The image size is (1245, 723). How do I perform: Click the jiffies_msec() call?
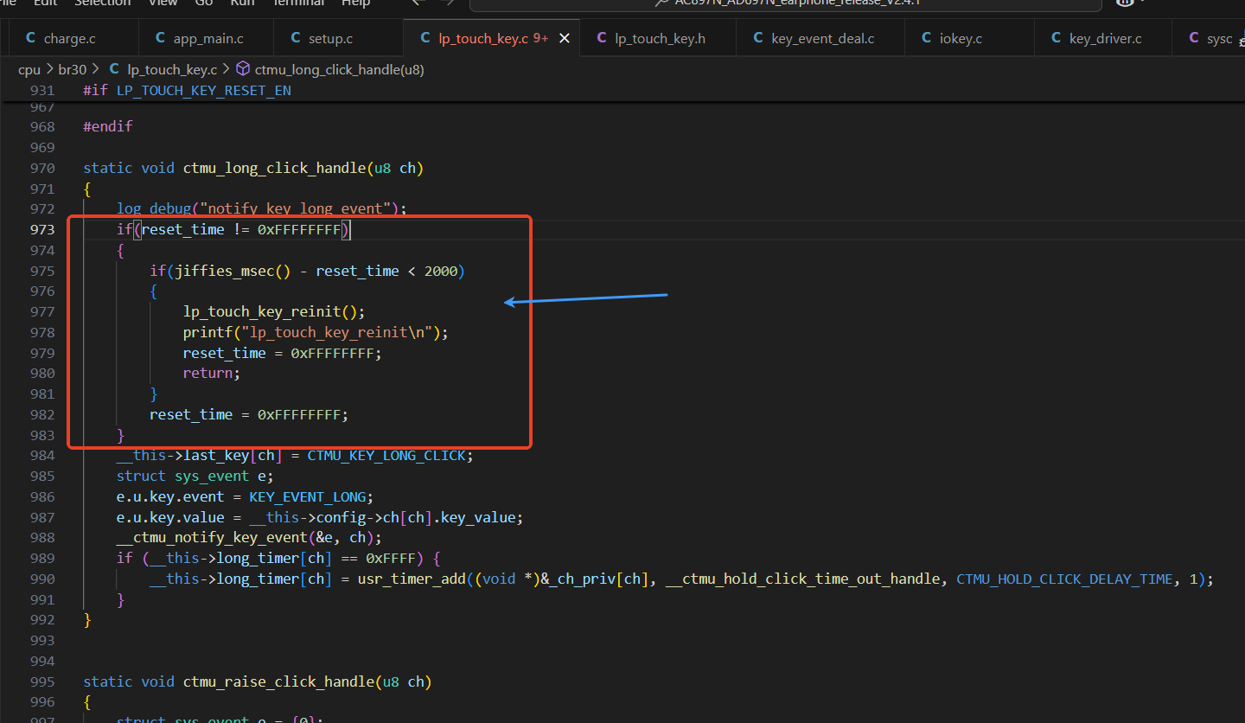[x=233, y=271]
